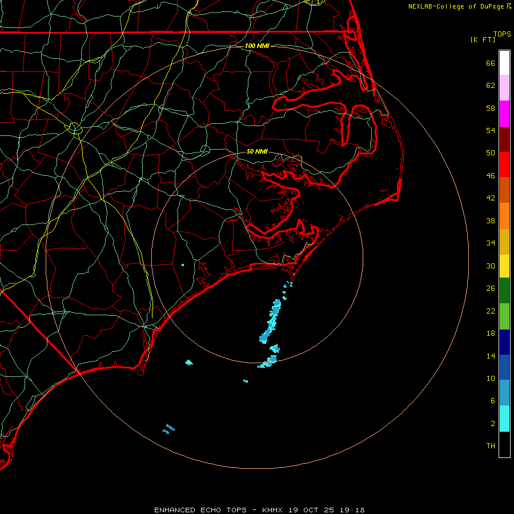Screen dimensions: 514x514
Task: Click the dark green 26 kft swatch
Action: tap(504, 291)
